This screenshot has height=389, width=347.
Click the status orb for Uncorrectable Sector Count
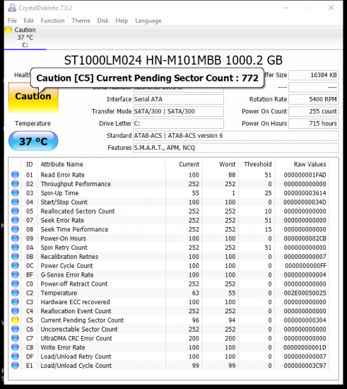[15, 329]
